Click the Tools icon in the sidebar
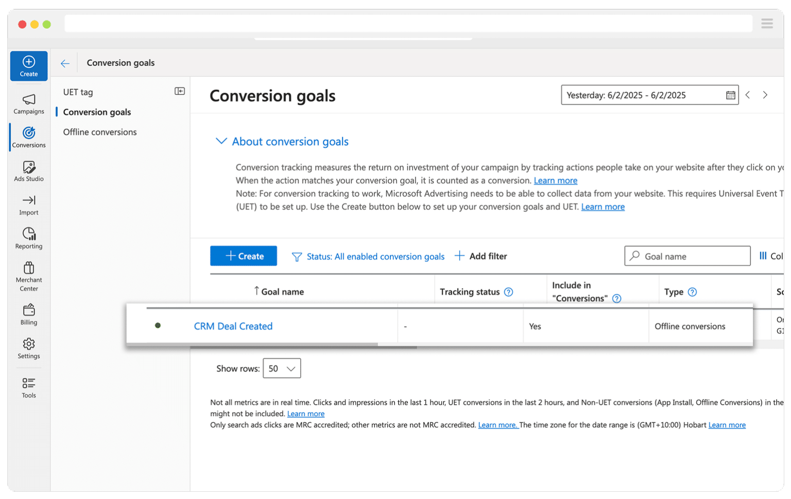791x499 pixels. click(28, 384)
